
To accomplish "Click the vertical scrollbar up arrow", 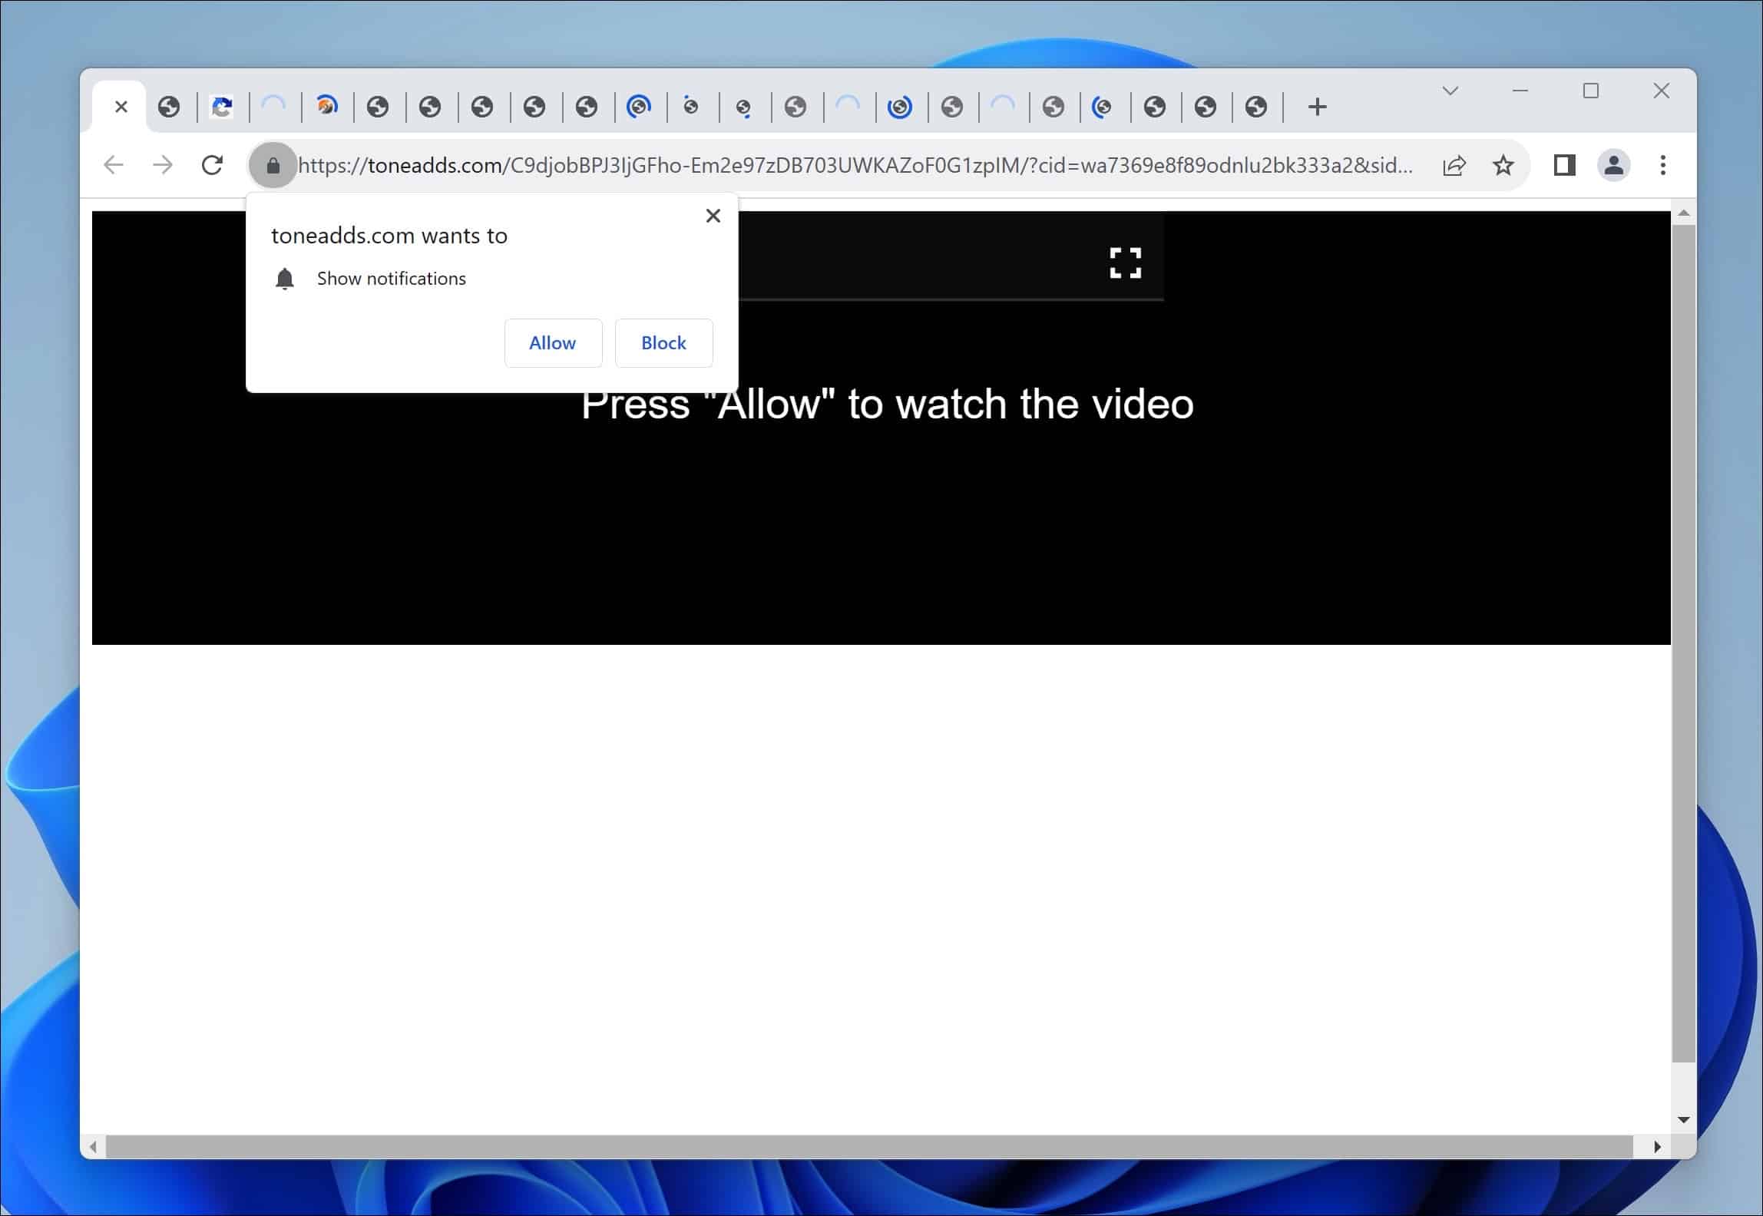I will tap(1684, 213).
